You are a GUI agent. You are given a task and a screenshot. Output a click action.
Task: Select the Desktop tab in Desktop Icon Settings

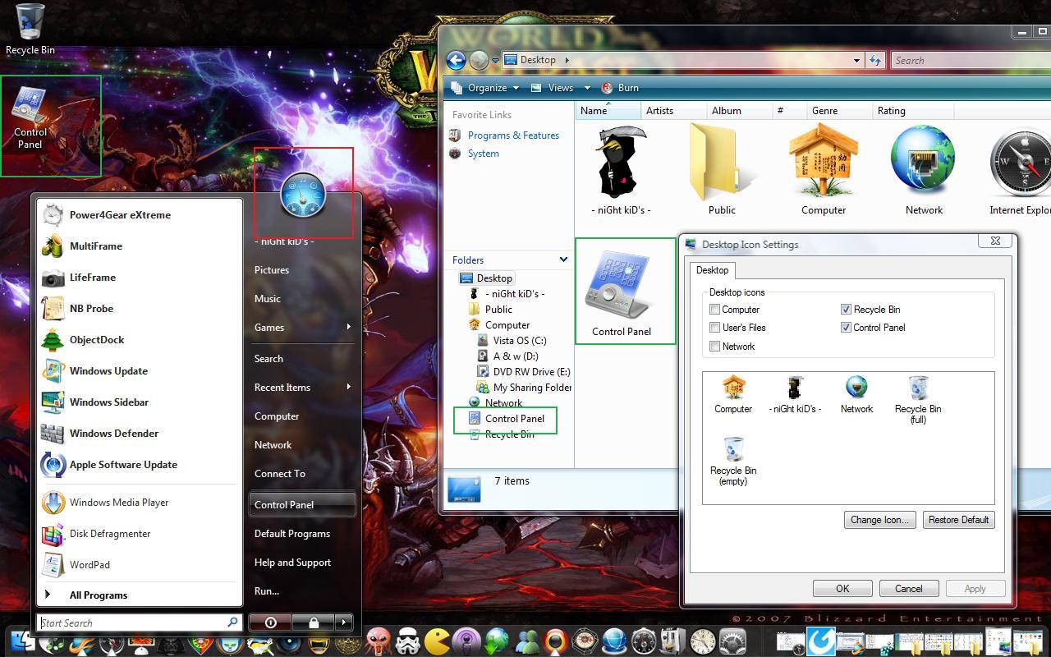point(712,270)
